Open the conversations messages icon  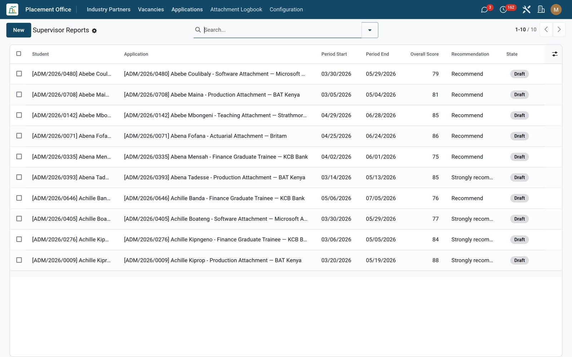(484, 10)
